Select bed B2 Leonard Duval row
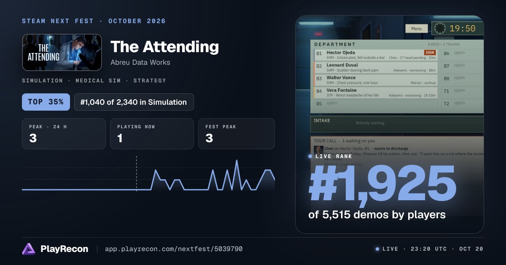The image size is (506, 265). (x=376, y=68)
